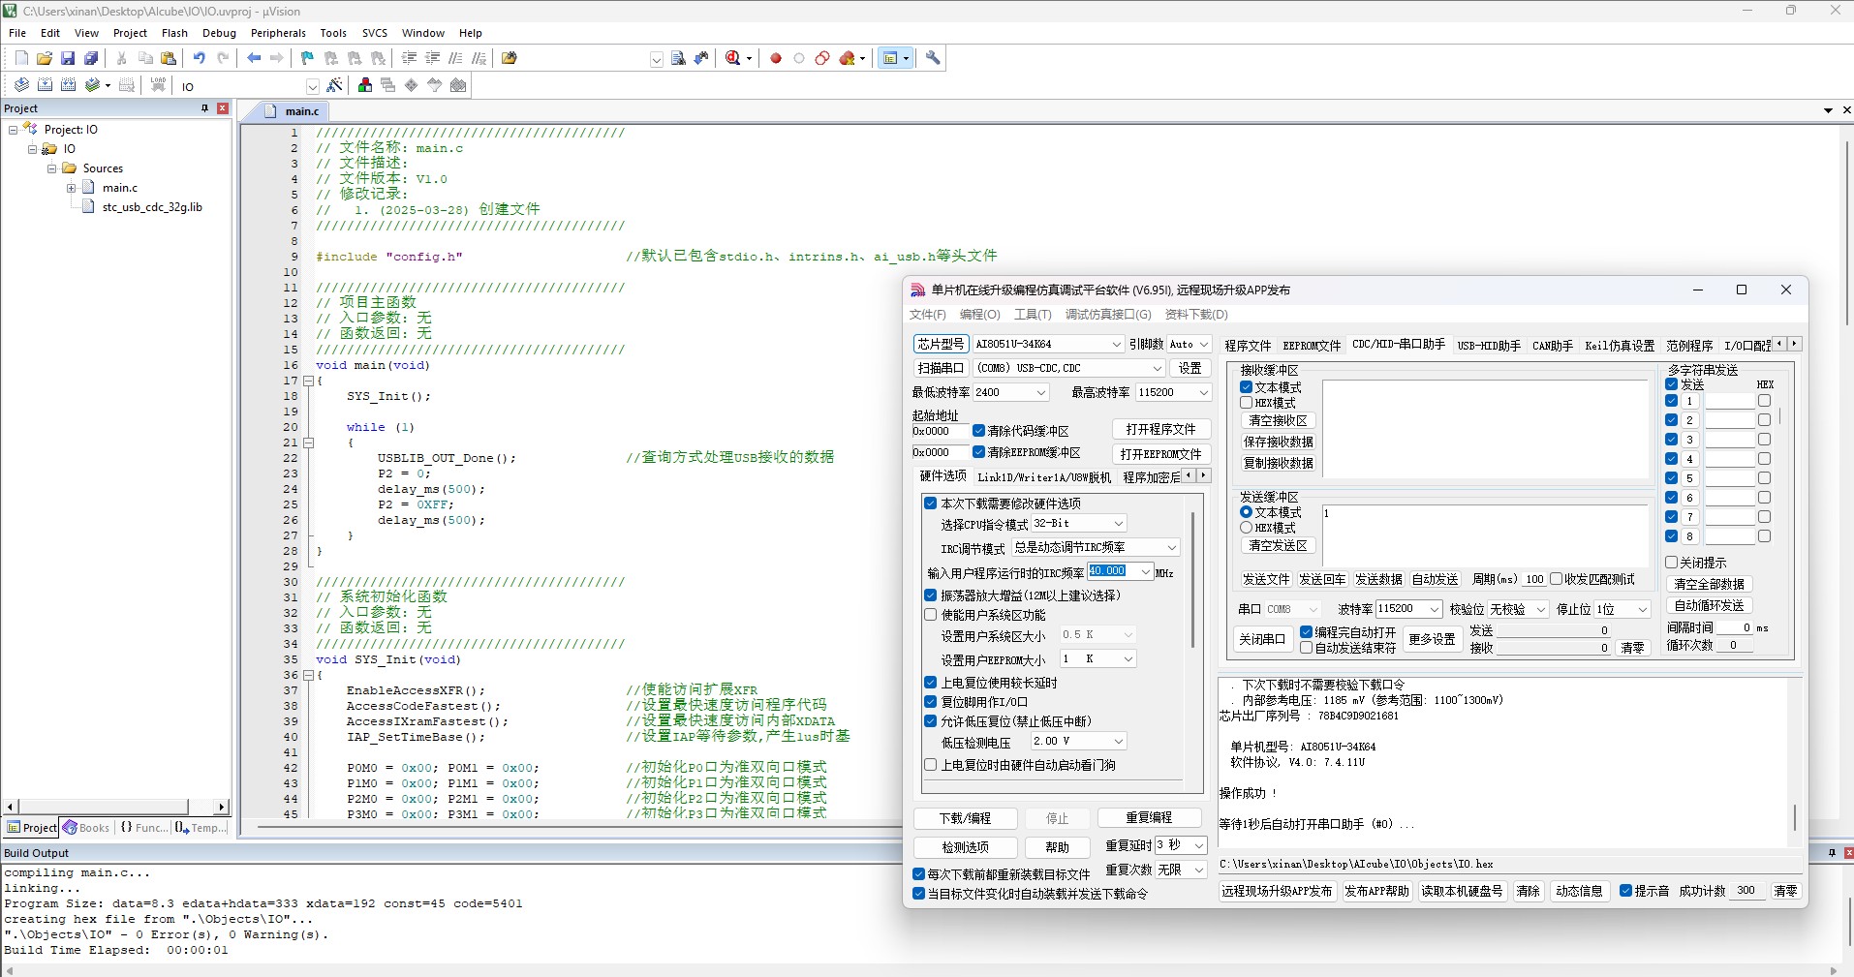Open Configuration with the wrench icon
This screenshot has height=977, width=1854.
[933, 58]
